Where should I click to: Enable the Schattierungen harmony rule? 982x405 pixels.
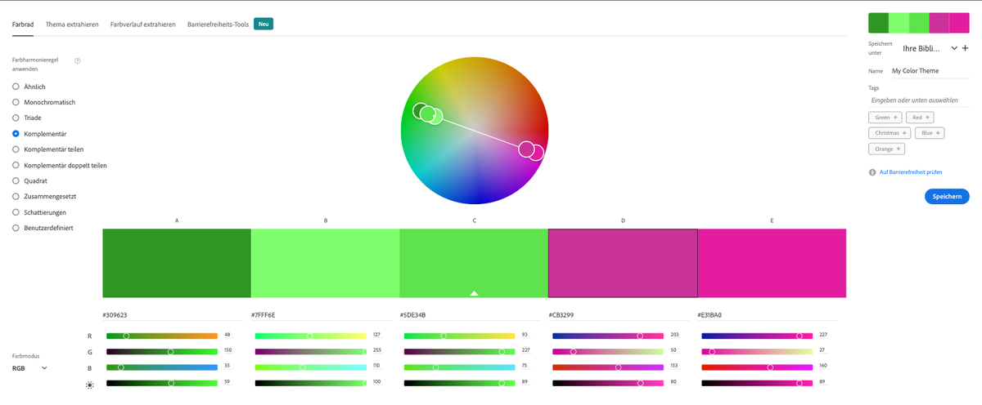[16, 212]
